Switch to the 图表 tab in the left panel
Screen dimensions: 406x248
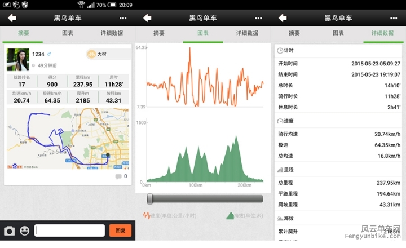click(x=67, y=33)
